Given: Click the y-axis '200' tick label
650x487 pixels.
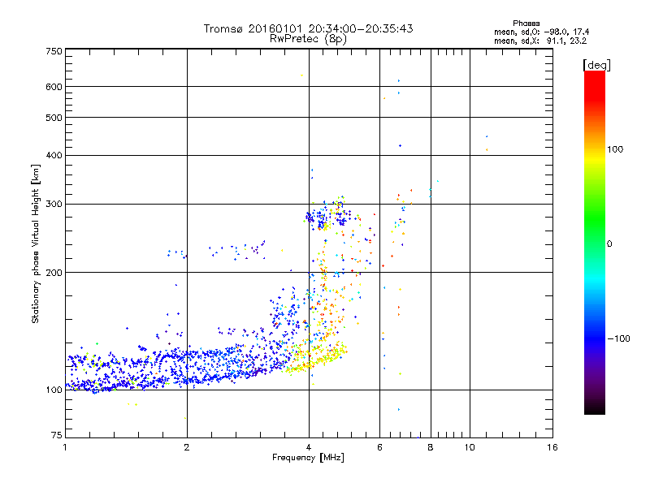Looking at the screenshot, I should point(54,273).
